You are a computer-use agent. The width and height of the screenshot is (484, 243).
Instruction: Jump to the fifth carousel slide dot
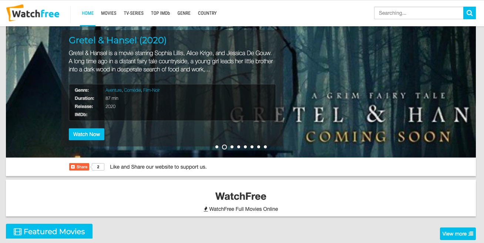tap(245, 147)
